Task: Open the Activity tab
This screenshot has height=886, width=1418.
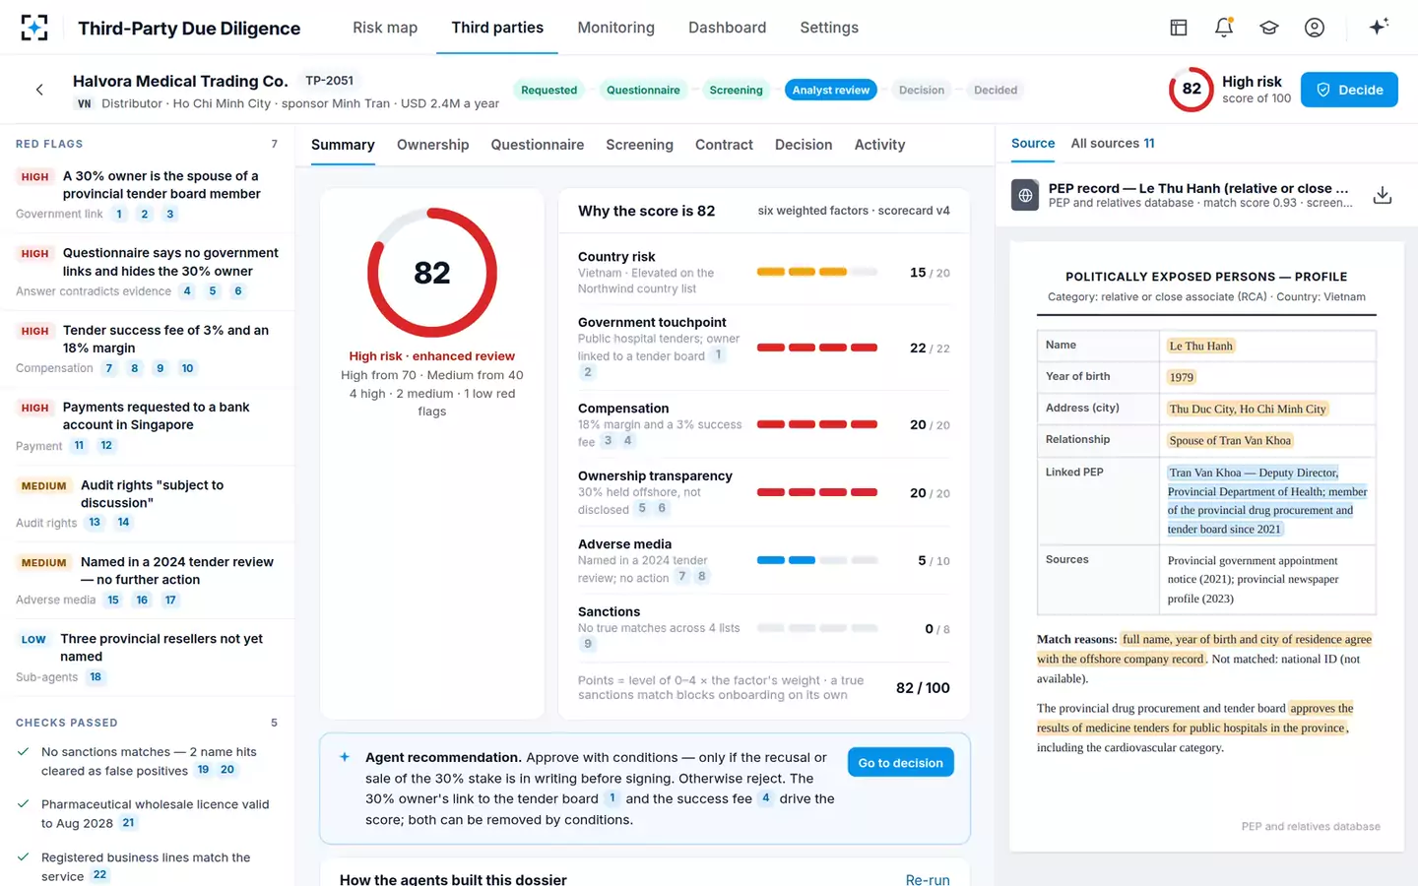Action: pos(879,145)
